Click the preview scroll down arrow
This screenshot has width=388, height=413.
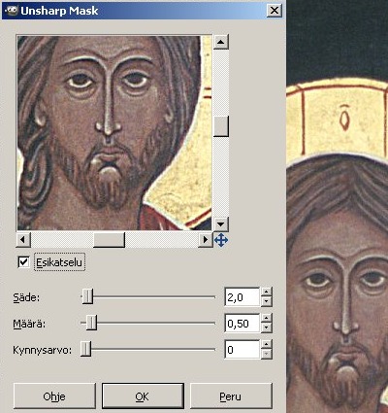tap(221, 224)
